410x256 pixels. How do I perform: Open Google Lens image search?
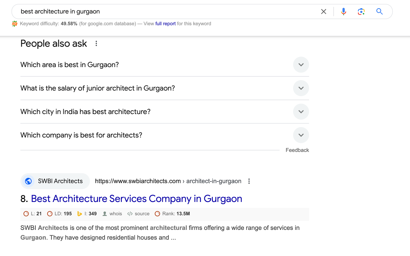point(361,12)
